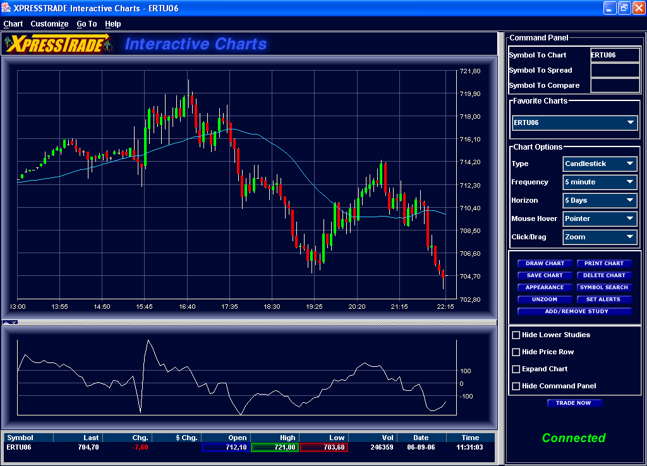
Task: Click the High value 721,00 cell
Action: [275, 448]
